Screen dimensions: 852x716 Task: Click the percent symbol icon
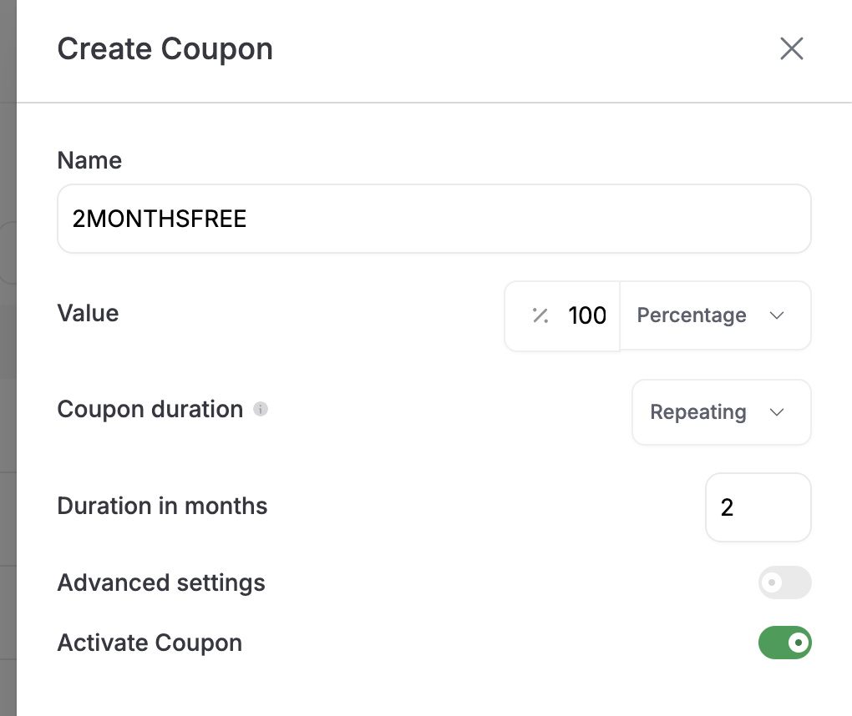point(540,315)
